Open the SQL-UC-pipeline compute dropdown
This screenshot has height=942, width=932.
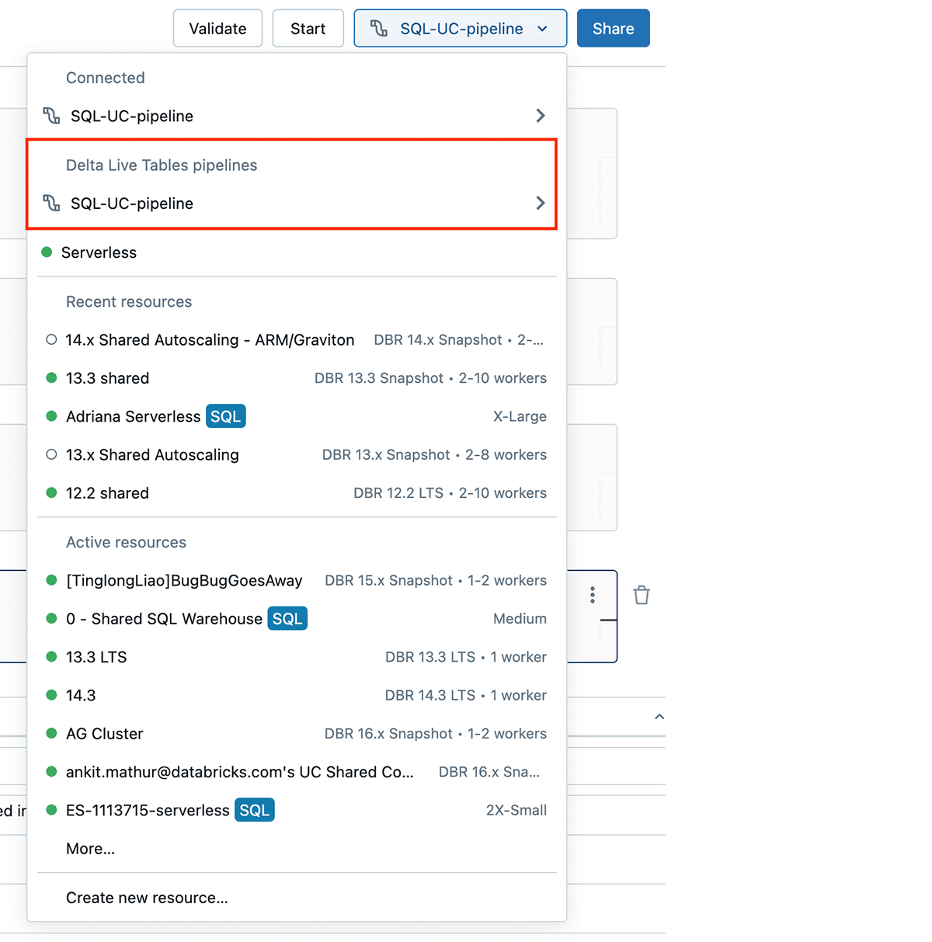point(461,29)
